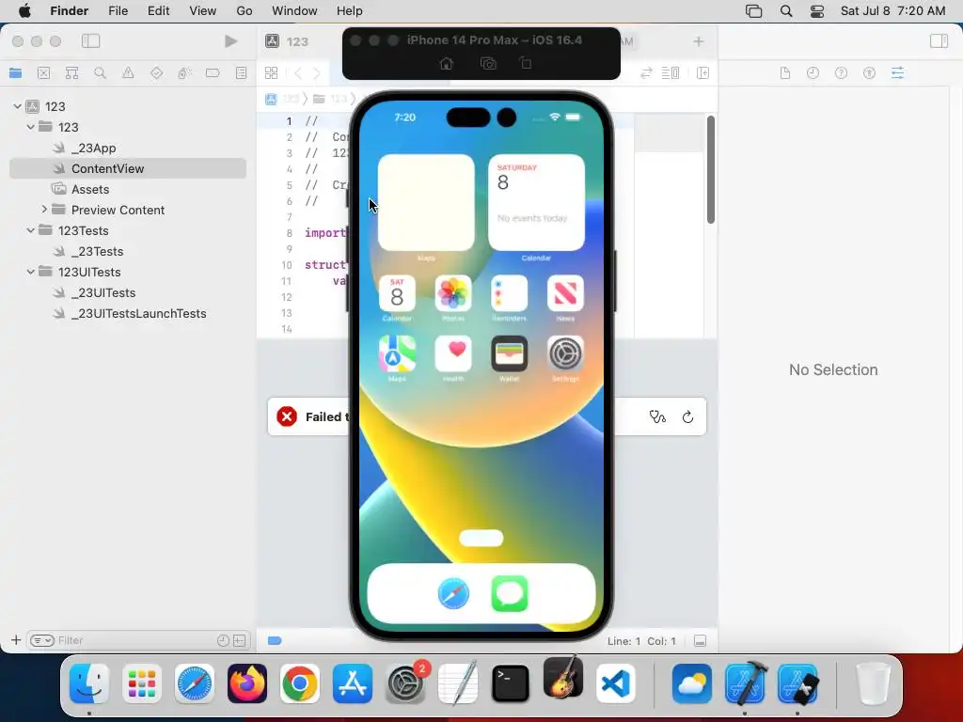Screen dimensions: 963x722
Task: Click the red preview error icon
Action: pos(287,416)
